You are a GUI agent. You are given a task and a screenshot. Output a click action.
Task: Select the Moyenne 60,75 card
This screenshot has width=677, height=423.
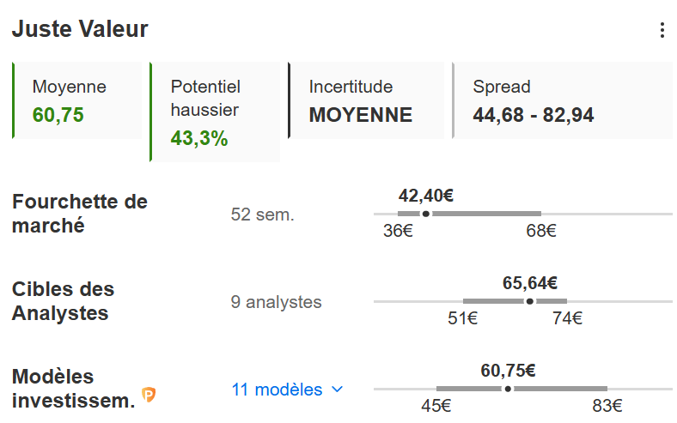pos(77,100)
